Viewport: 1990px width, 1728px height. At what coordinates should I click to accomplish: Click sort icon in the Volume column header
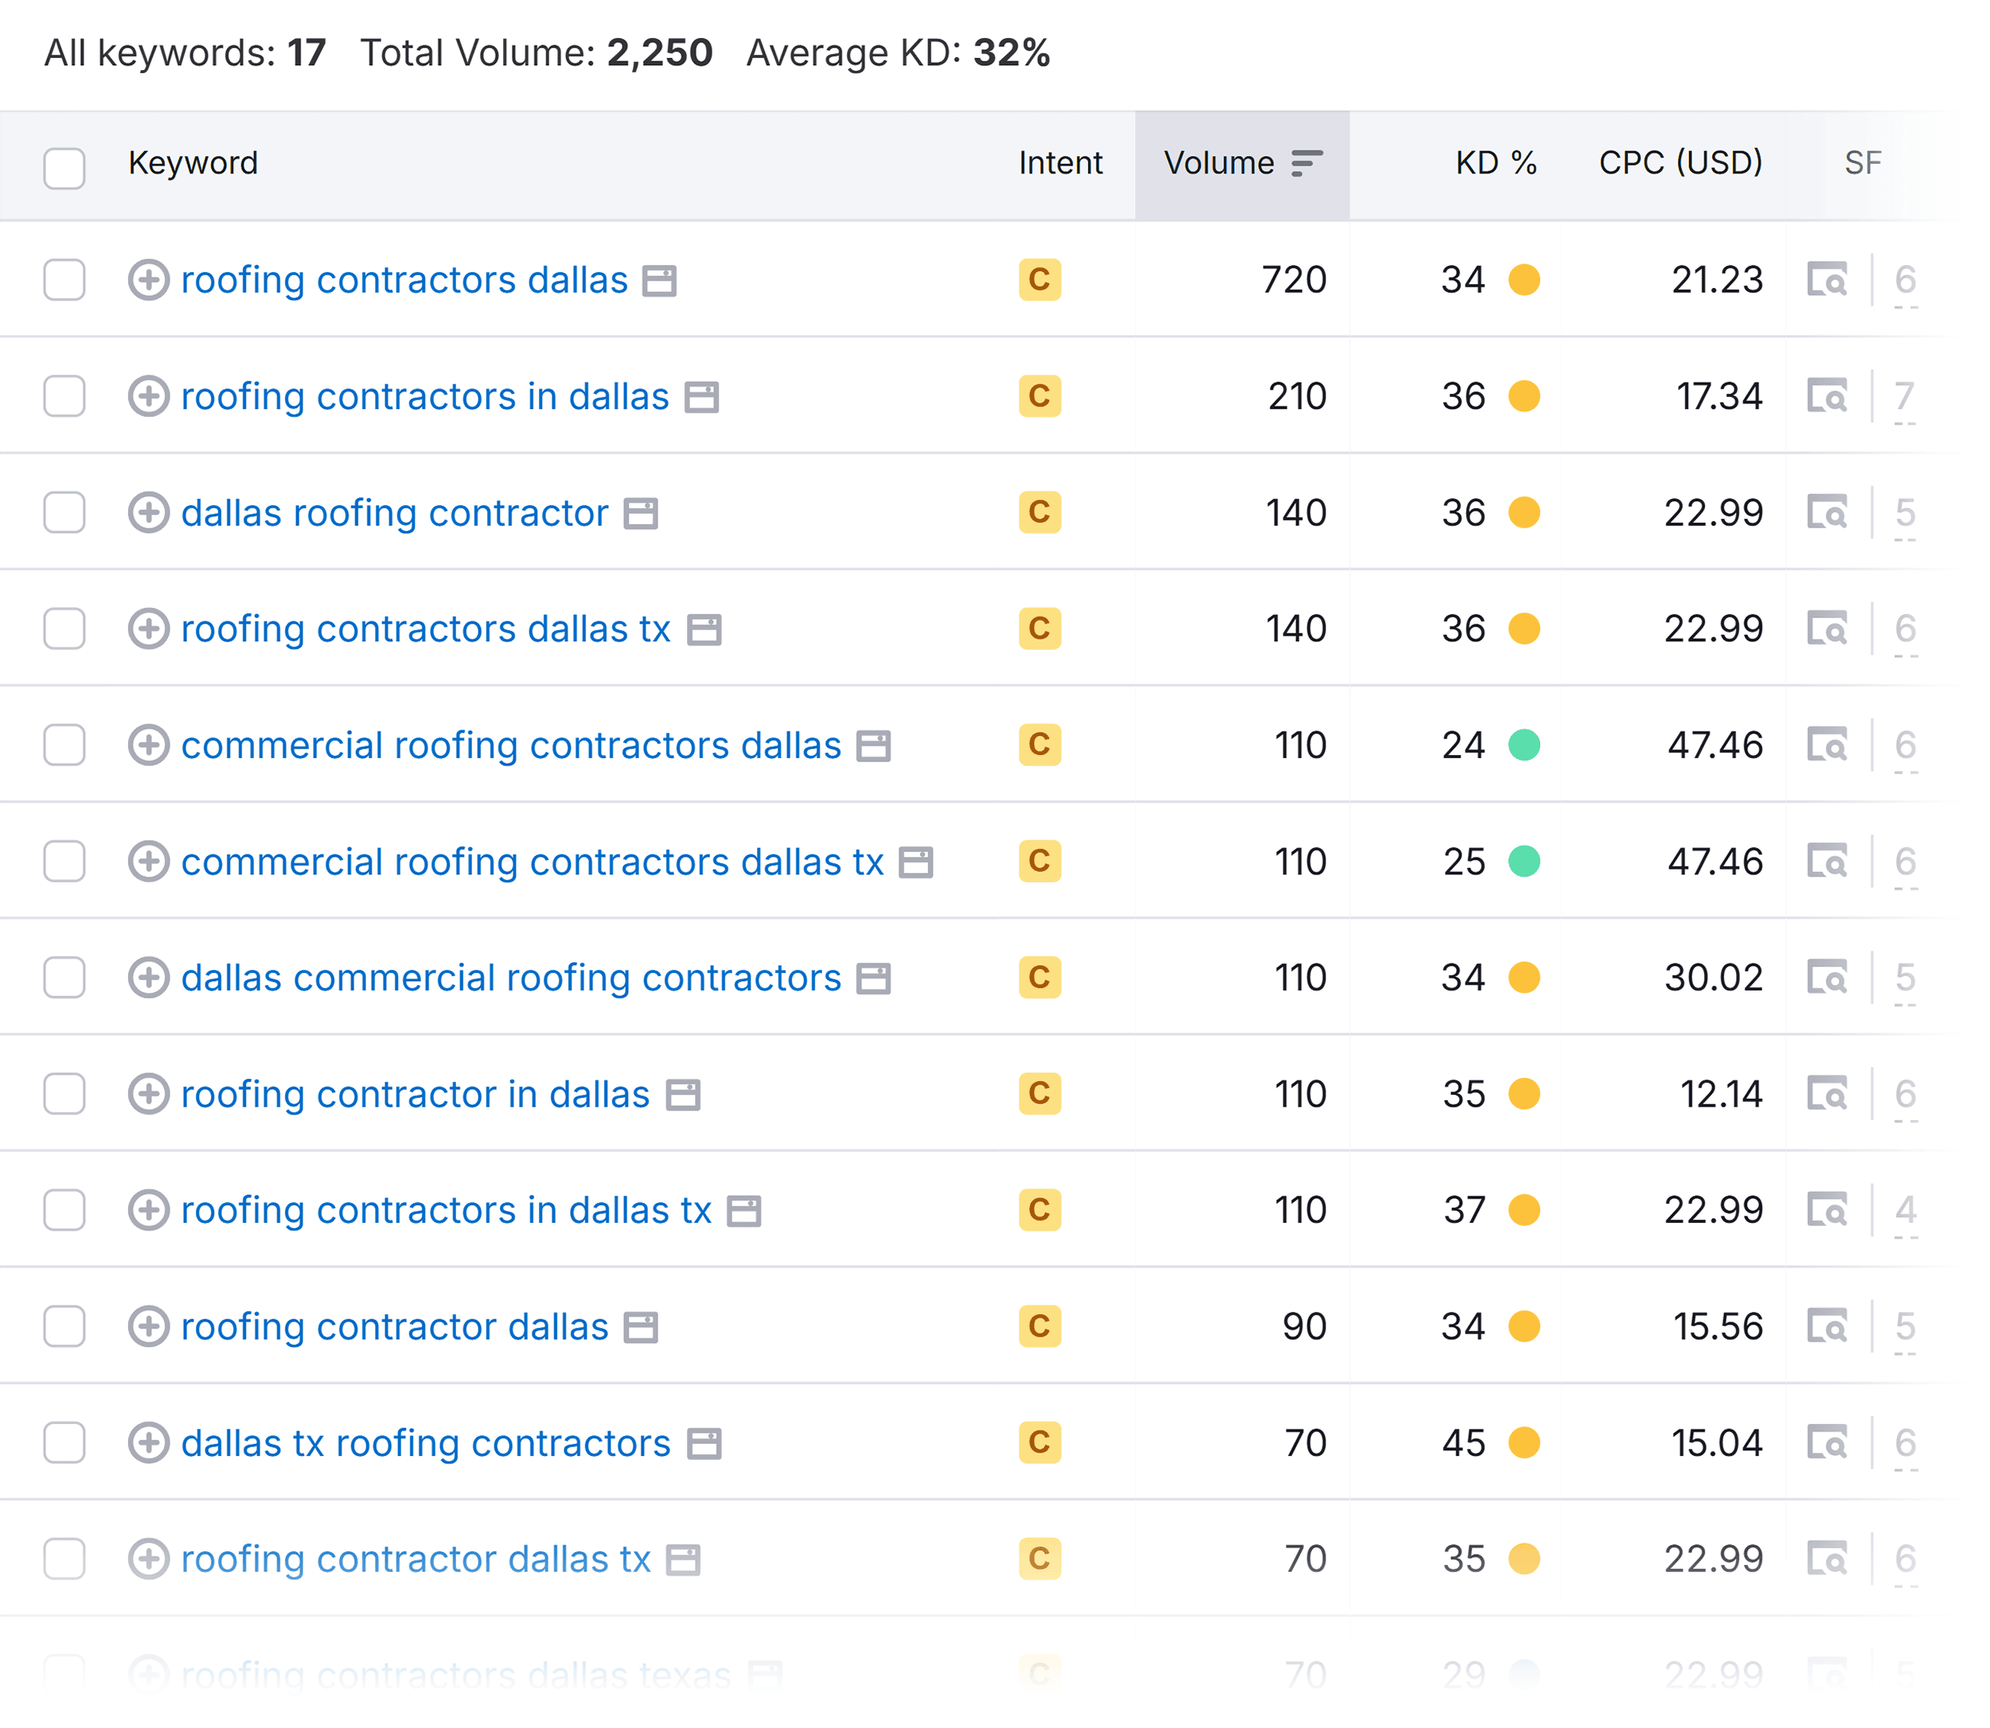coord(1307,163)
